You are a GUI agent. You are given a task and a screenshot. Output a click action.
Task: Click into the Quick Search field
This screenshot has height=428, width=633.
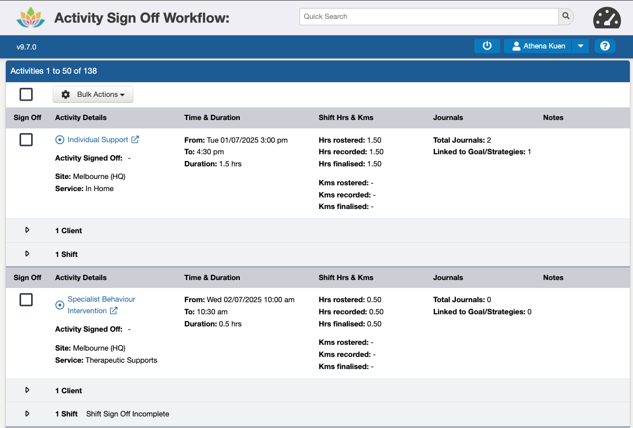click(x=429, y=16)
